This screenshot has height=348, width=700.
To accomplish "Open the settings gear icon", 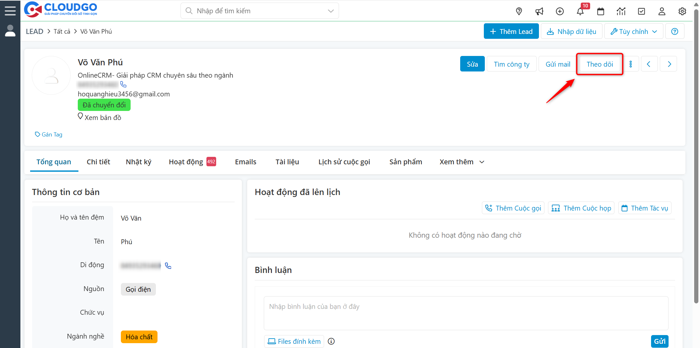I will pyautogui.click(x=682, y=11).
